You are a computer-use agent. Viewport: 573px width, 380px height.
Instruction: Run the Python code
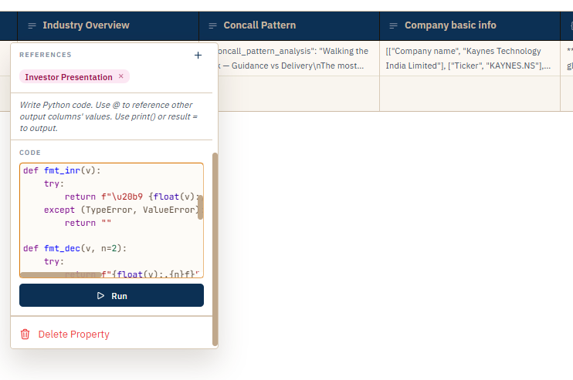(x=111, y=295)
